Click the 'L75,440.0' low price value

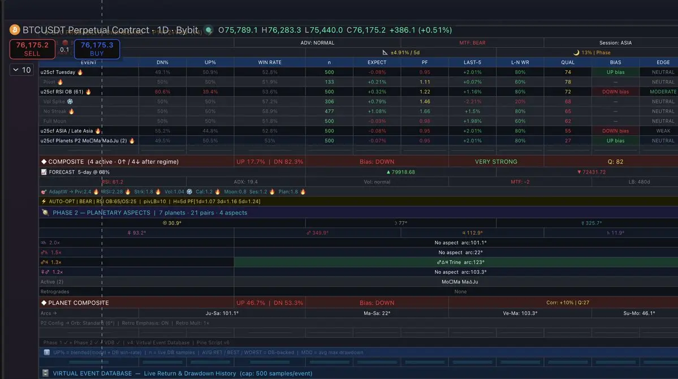coord(324,31)
